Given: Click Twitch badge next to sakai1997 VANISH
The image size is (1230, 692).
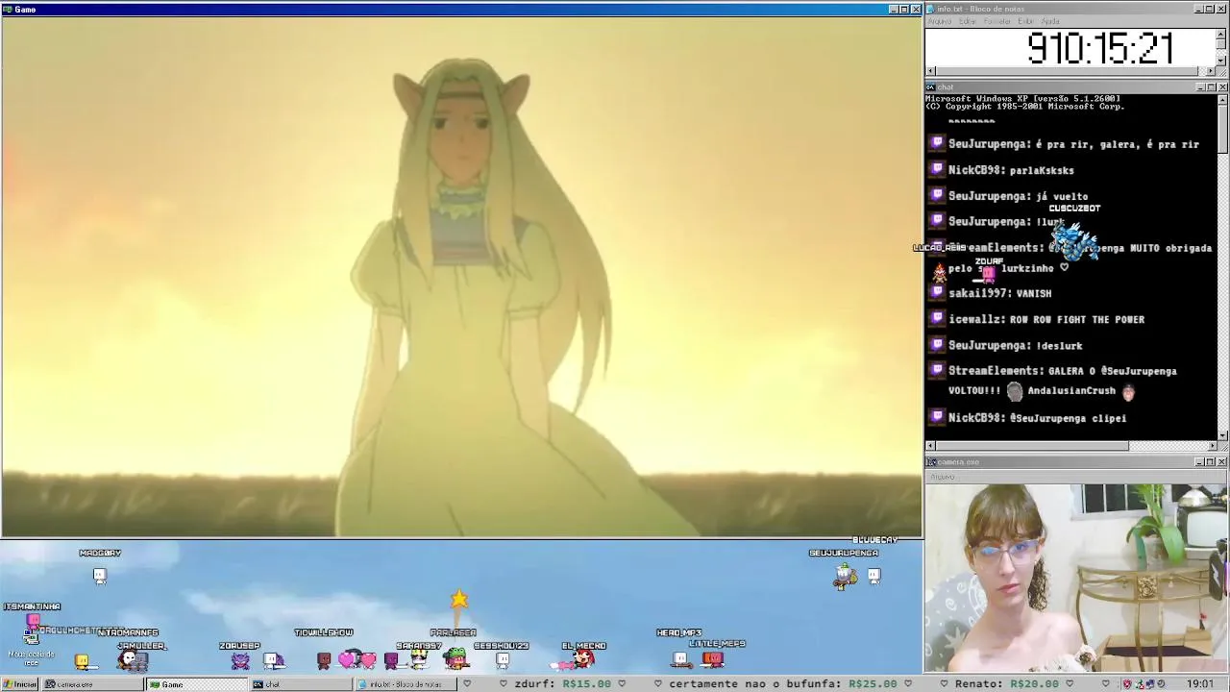Looking at the screenshot, I should tap(937, 292).
